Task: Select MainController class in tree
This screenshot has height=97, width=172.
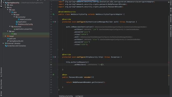Action: point(26,19)
